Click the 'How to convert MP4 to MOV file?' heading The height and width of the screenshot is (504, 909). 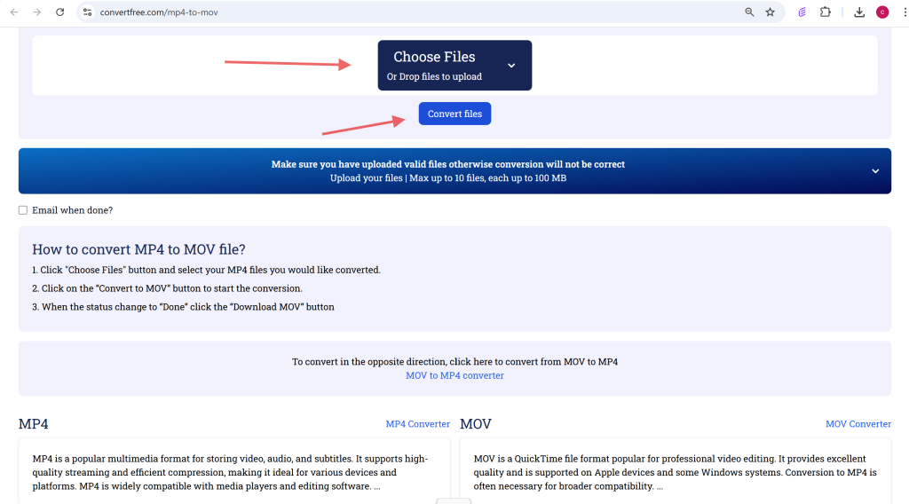138,249
